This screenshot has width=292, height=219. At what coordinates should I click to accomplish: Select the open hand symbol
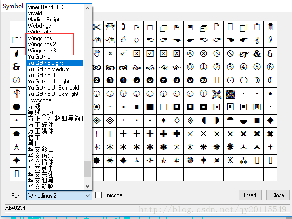click(97, 53)
